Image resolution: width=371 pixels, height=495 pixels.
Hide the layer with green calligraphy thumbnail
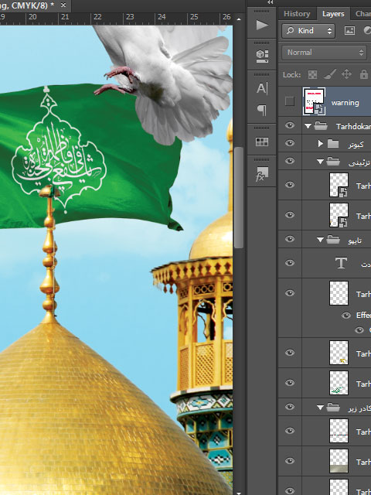(x=290, y=383)
